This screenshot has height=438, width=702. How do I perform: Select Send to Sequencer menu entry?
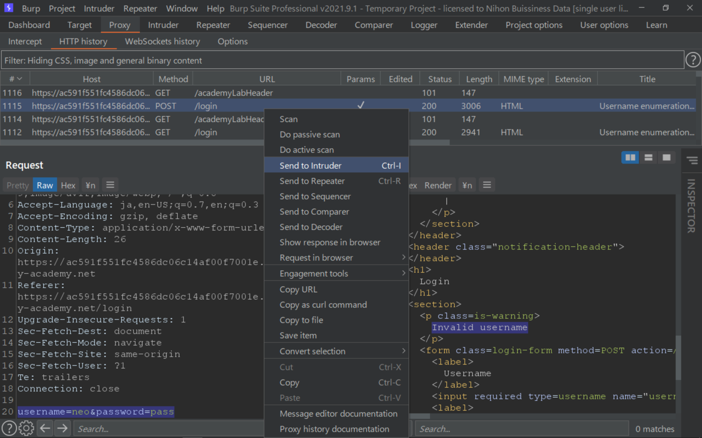(x=336, y=196)
